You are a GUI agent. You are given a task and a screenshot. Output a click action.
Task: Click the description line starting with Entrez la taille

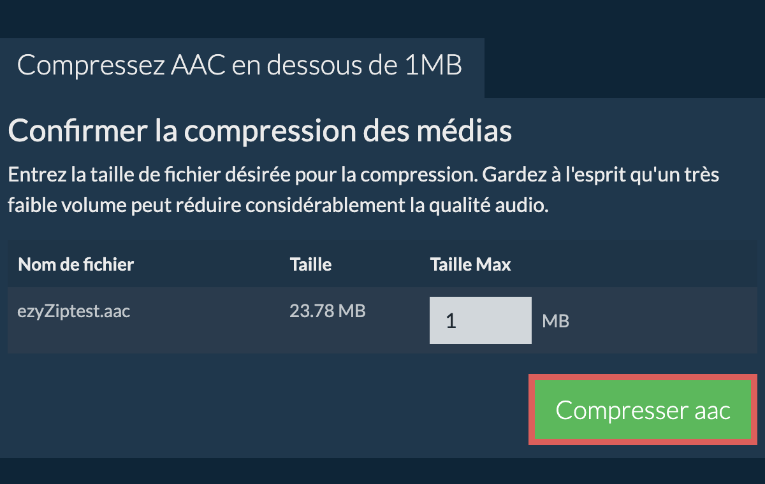pos(363,175)
